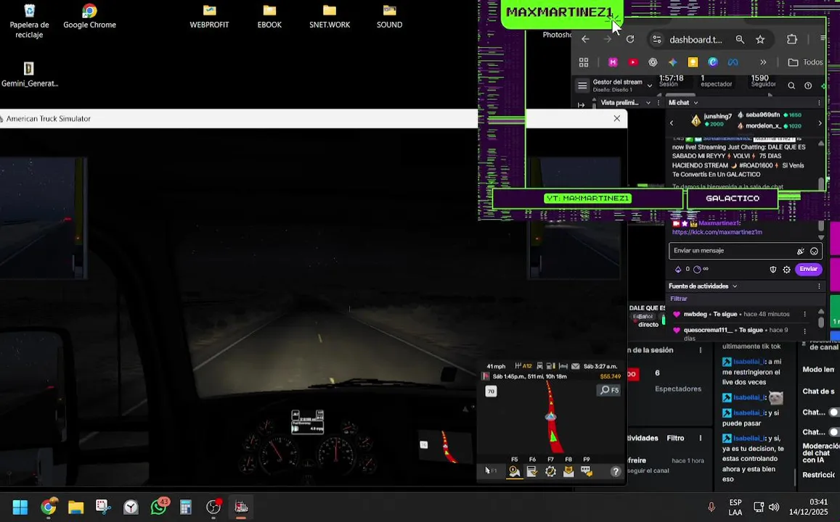Click the Enviar button
Screen dimensions: 840x522
pyautogui.click(x=808, y=269)
